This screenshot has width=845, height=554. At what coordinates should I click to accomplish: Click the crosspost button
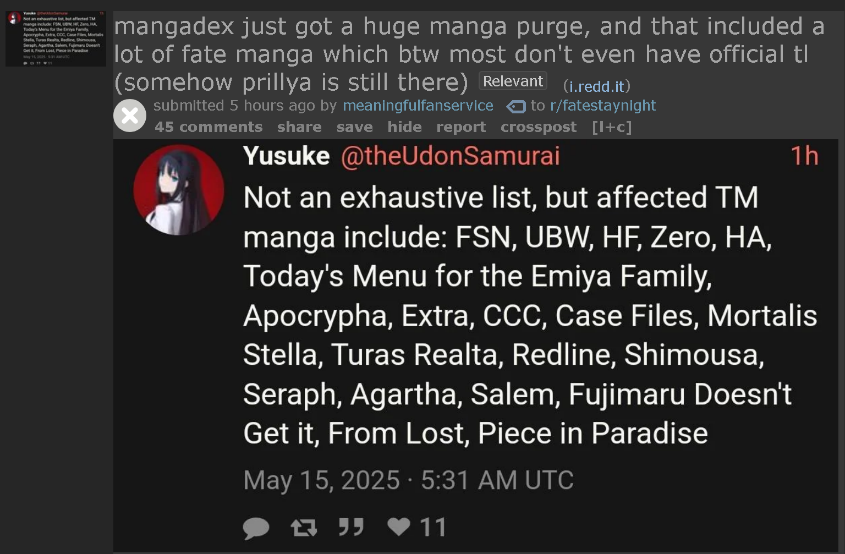[538, 127]
